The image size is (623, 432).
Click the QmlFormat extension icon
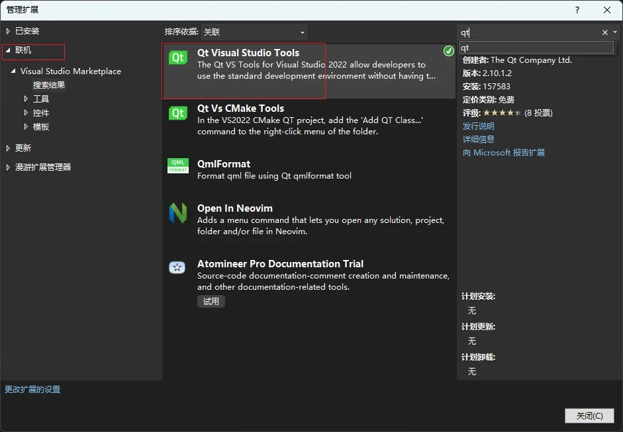tap(178, 165)
